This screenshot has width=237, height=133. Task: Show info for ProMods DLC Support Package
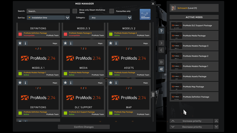coord(71,83)
